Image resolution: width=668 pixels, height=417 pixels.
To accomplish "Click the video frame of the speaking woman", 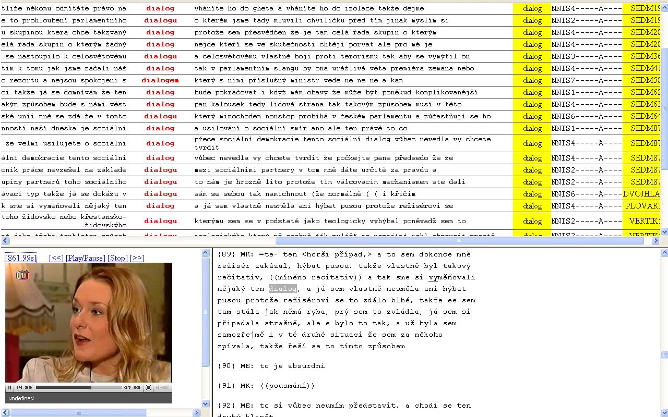I will click(89, 323).
